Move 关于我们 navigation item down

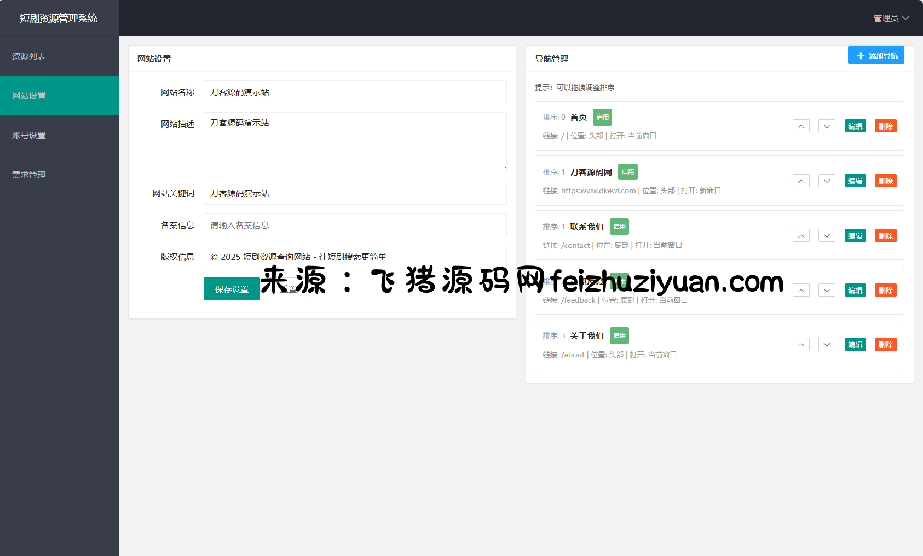tap(827, 345)
